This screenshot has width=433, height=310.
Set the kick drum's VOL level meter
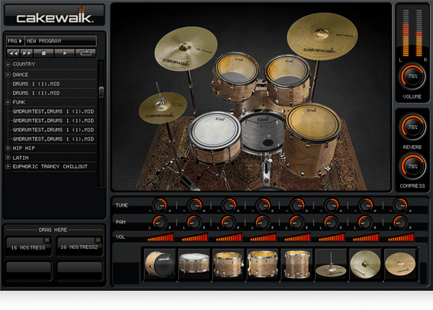click(161, 237)
